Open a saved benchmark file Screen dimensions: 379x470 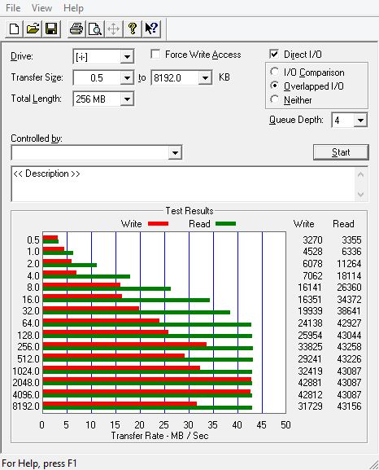coord(33,29)
